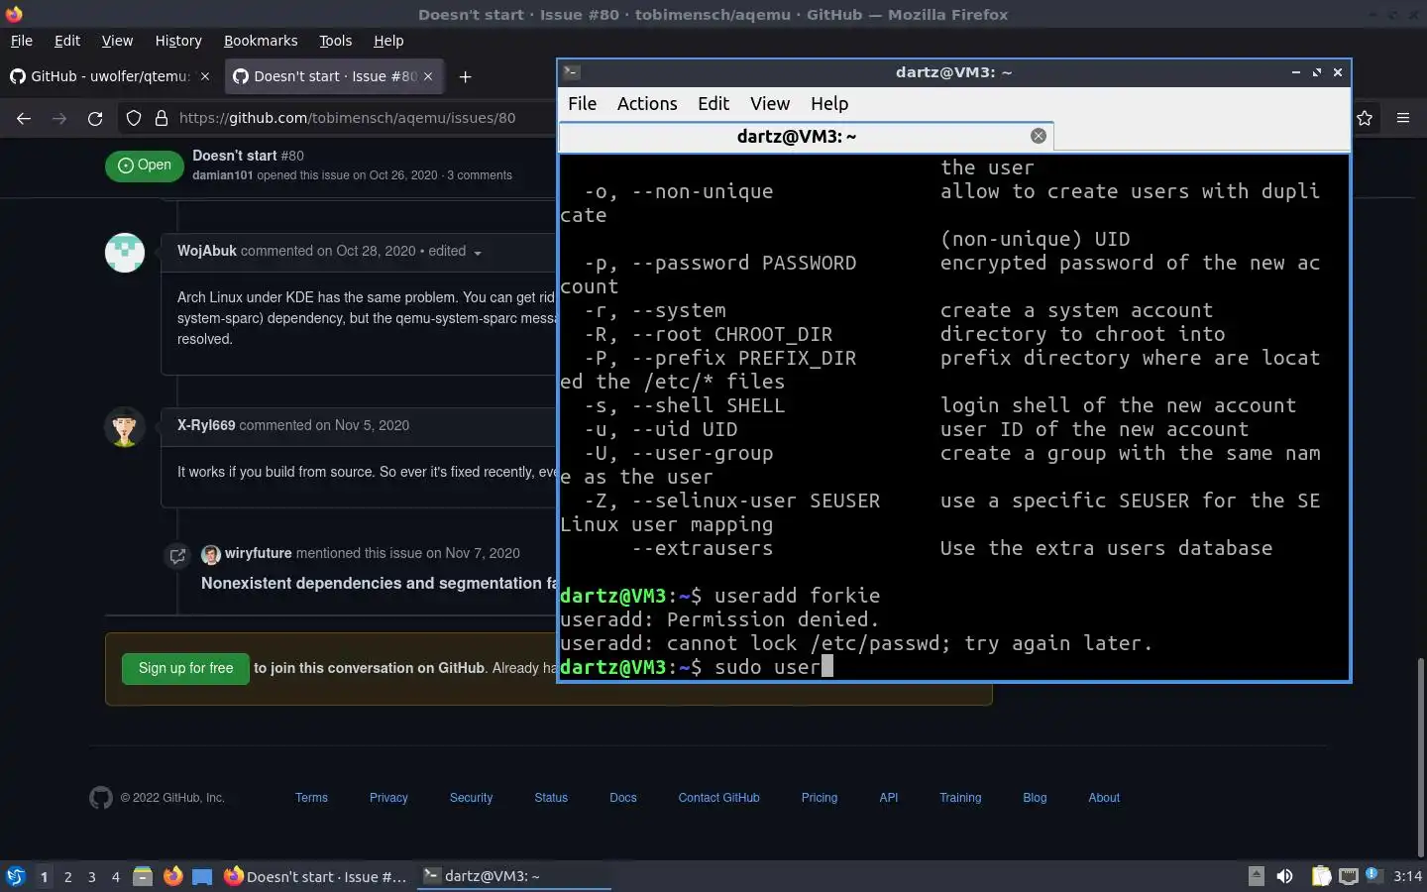Click the volume speaker tray icon
This screenshot has width=1427, height=892.
click(x=1284, y=876)
